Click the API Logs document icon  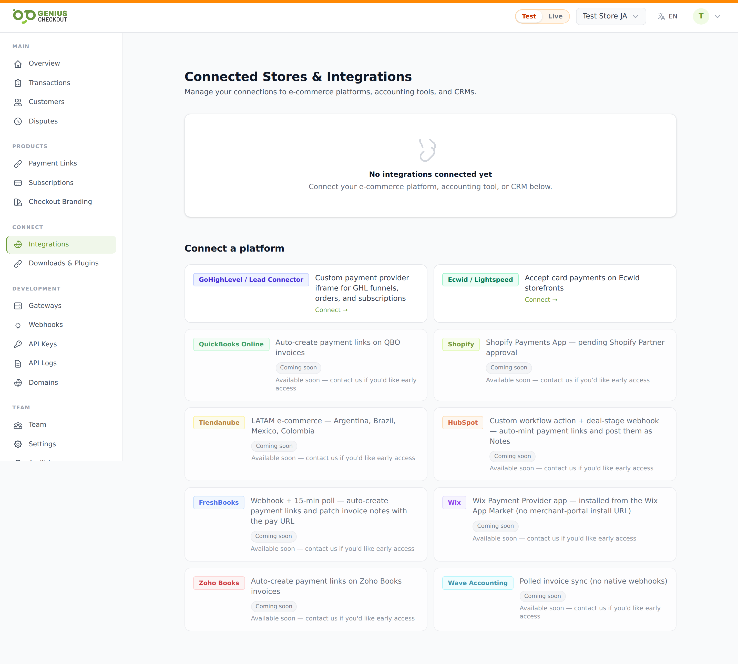(x=18, y=364)
